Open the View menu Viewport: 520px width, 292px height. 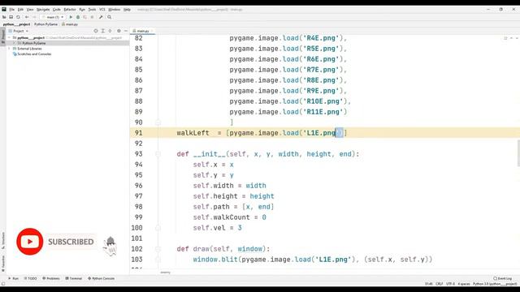tap(30, 10)
